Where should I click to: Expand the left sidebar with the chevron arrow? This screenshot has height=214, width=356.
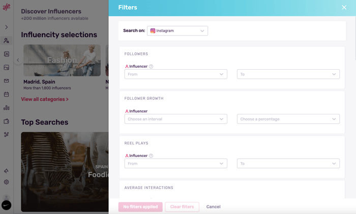[7, 27]
